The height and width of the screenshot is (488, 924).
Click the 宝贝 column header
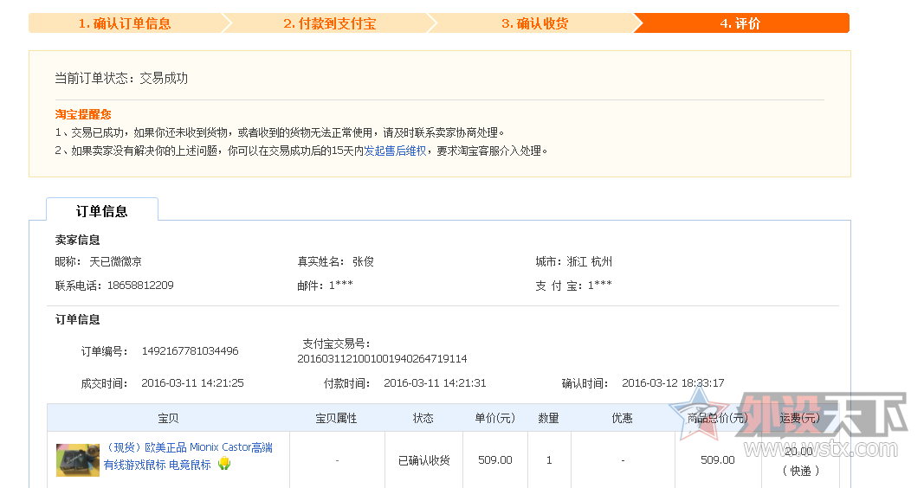169,418
